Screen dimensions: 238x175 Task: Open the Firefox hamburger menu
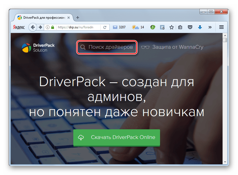coord(221,27)
